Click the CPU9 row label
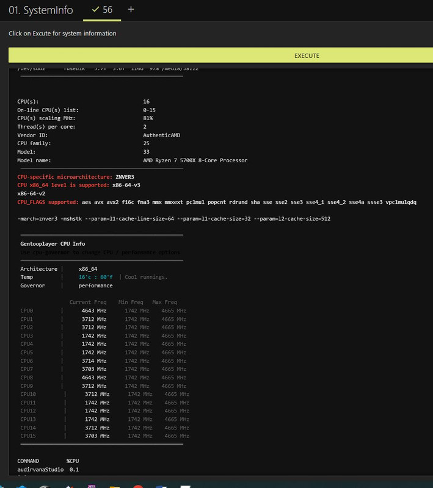Viewport: 433px width, 488px height. point(26,386)
